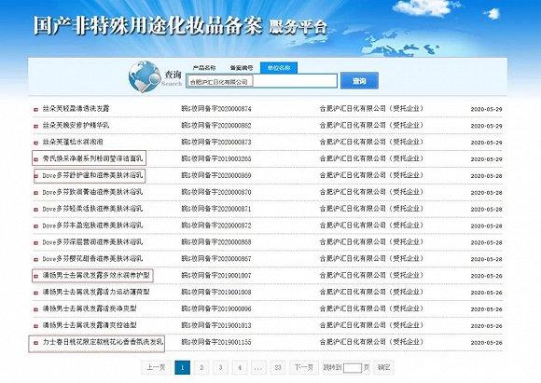Click the ellipsis pagination button
The height and width of the screenshot is (383, 541).
tap(258, 367)
